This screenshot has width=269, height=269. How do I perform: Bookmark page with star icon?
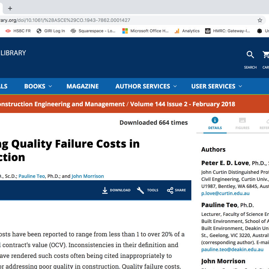[x=260, y=20]
